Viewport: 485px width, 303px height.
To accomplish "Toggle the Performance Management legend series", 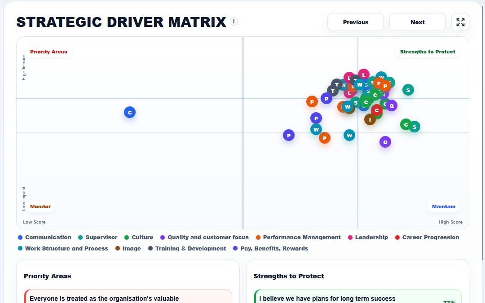I will point(298,237).
